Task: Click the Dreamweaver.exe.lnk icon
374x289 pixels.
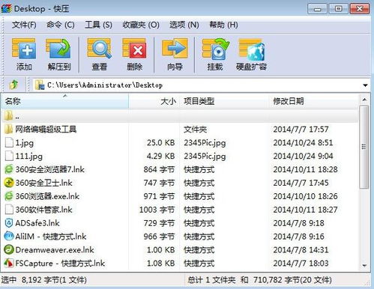Action: 9,249
